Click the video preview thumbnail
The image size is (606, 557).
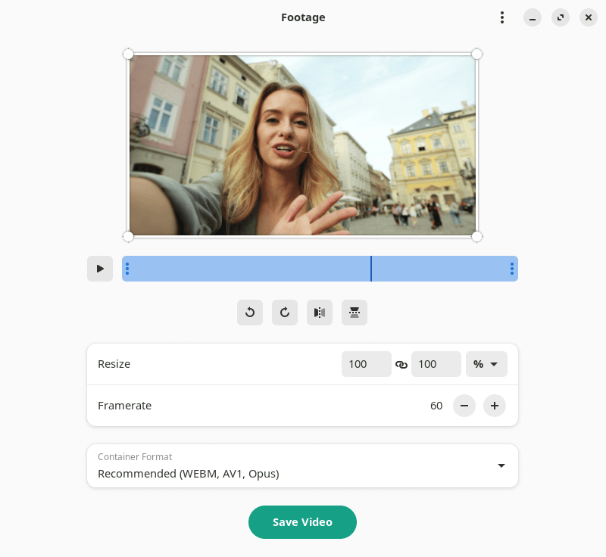coord(302,145)
